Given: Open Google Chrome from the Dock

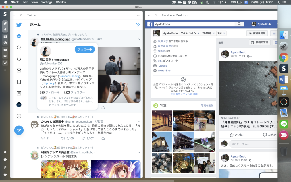Looking at the screenshot, I should pyautogui.click(x=284, y=57).
